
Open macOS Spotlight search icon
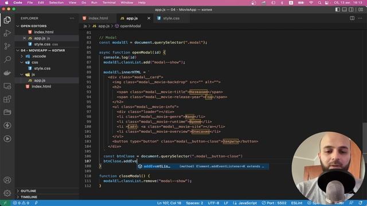point(319,3)
